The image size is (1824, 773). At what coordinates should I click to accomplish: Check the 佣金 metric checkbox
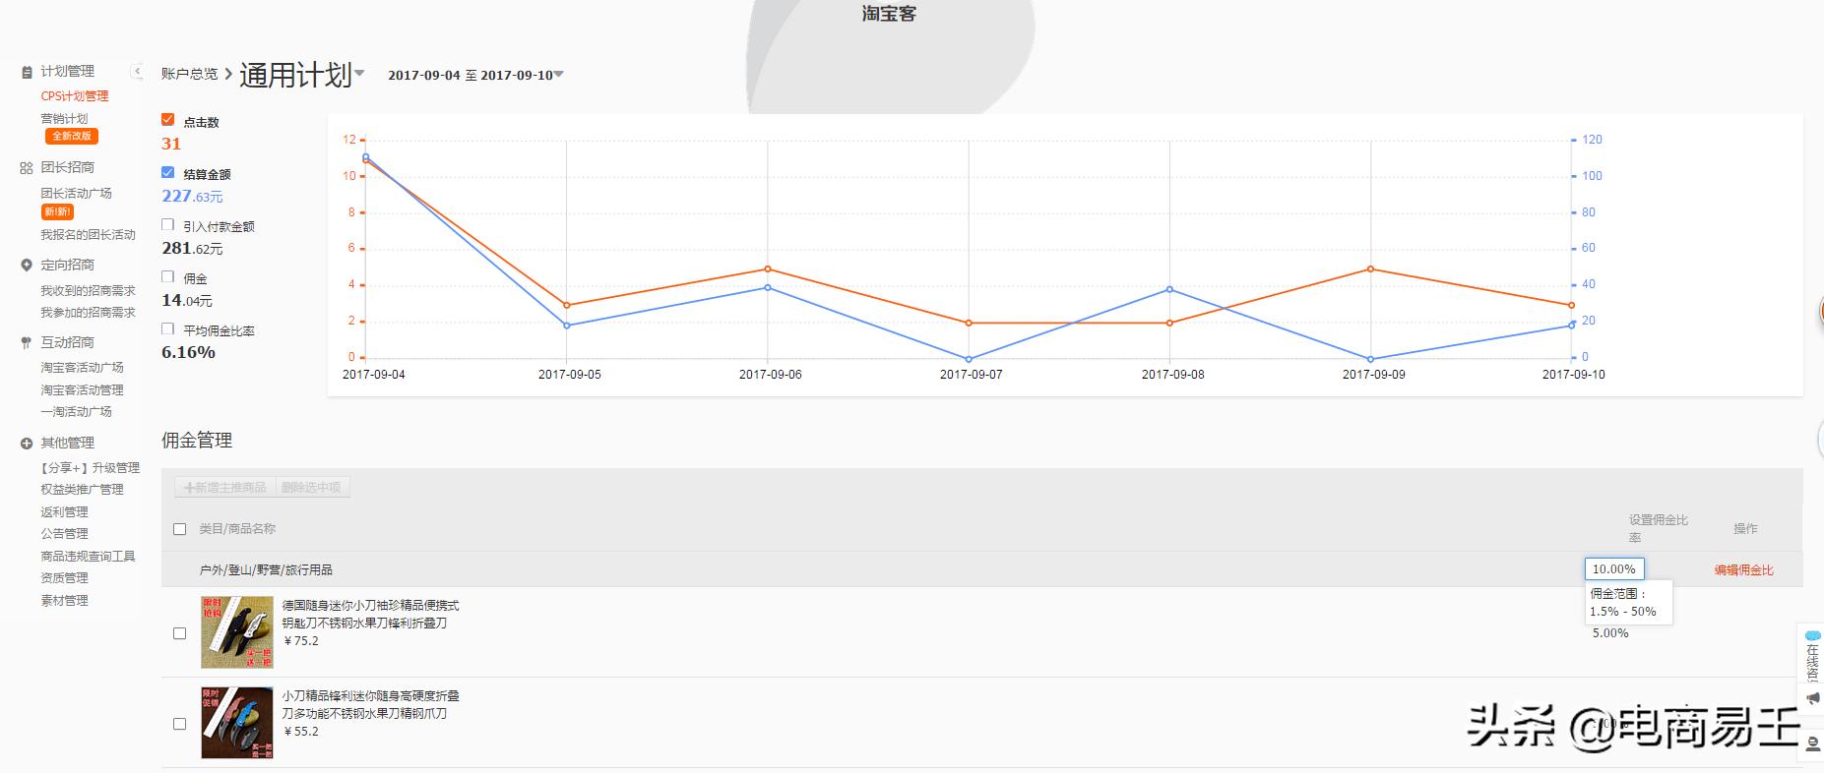click(167, 276)
